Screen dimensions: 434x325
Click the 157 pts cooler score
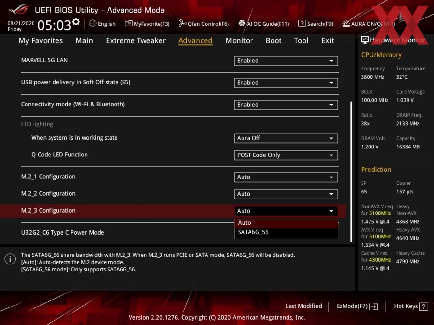405,191
